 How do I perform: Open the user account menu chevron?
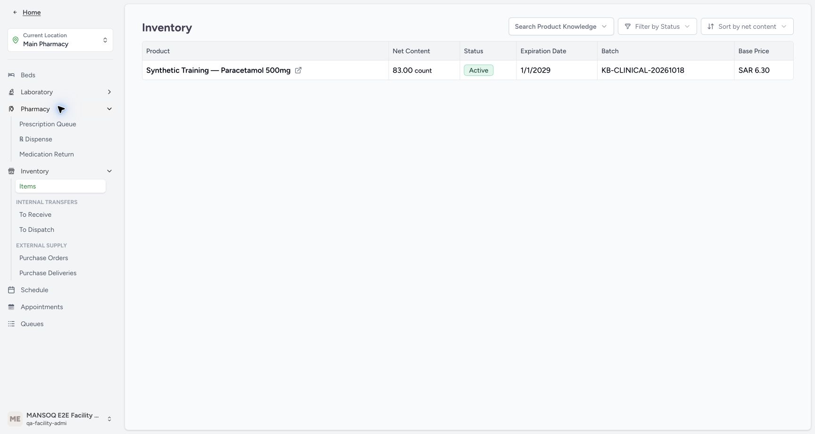(x=109, y=419)
